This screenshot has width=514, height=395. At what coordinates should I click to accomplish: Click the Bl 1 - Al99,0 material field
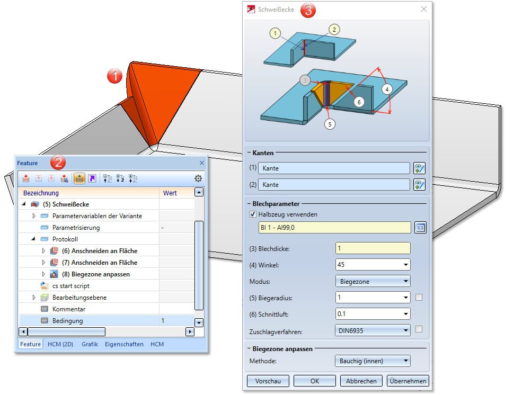(335, 227)
